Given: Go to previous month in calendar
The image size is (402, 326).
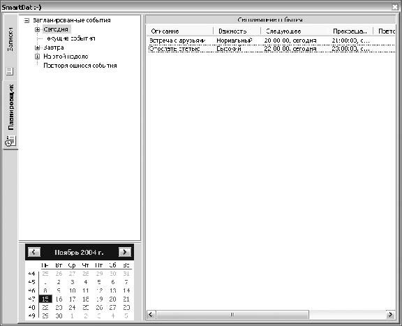Looking at the screenshot, I should pos(33,252).
